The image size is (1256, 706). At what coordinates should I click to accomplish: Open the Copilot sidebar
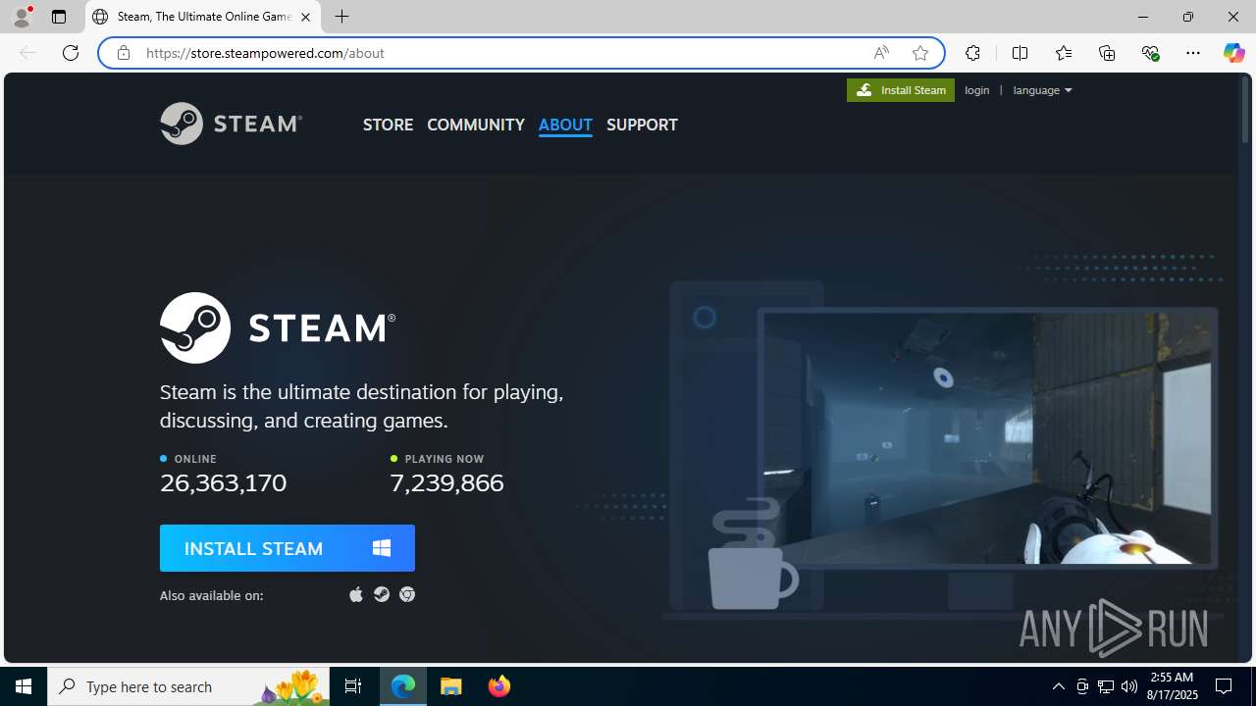pyautogui.click(x=1233, y=53)
